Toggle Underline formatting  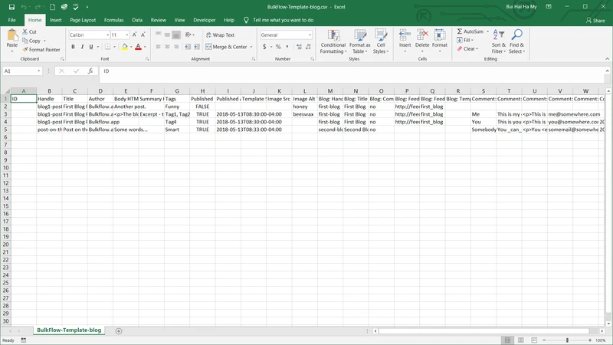point(91,47)
